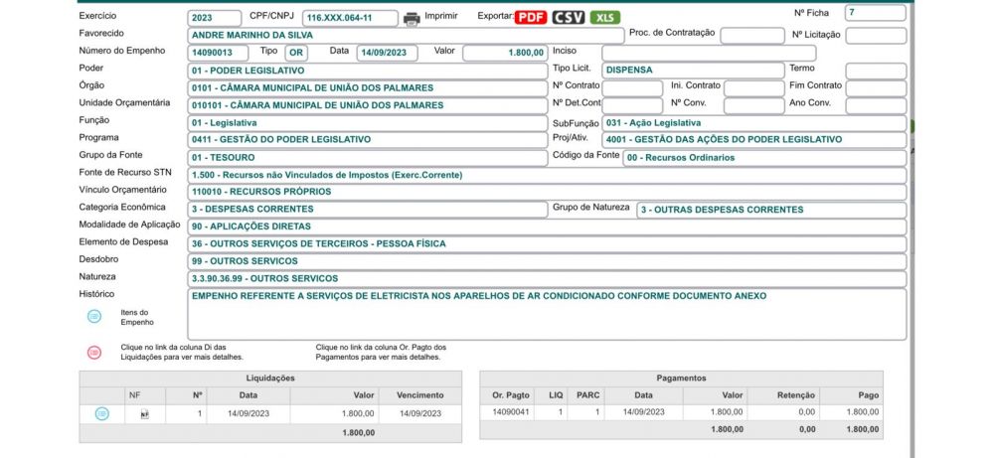Click the empty Ano Conv. field
Image resolution: width=994 pixels, height=458 pixels.
coord(876,105)
